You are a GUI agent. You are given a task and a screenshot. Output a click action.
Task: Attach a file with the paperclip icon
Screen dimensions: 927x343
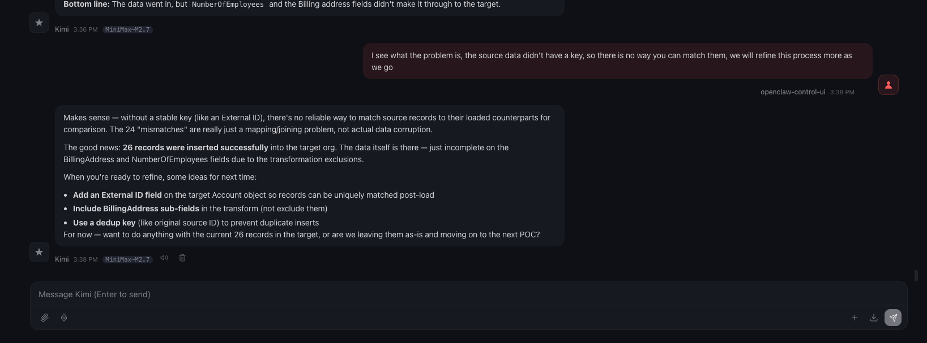coord(44,317)
